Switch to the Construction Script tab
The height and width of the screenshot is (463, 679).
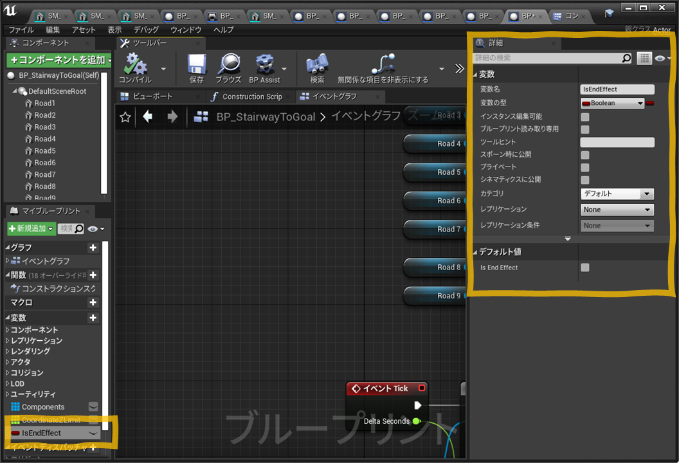click(x=251, y=96)
